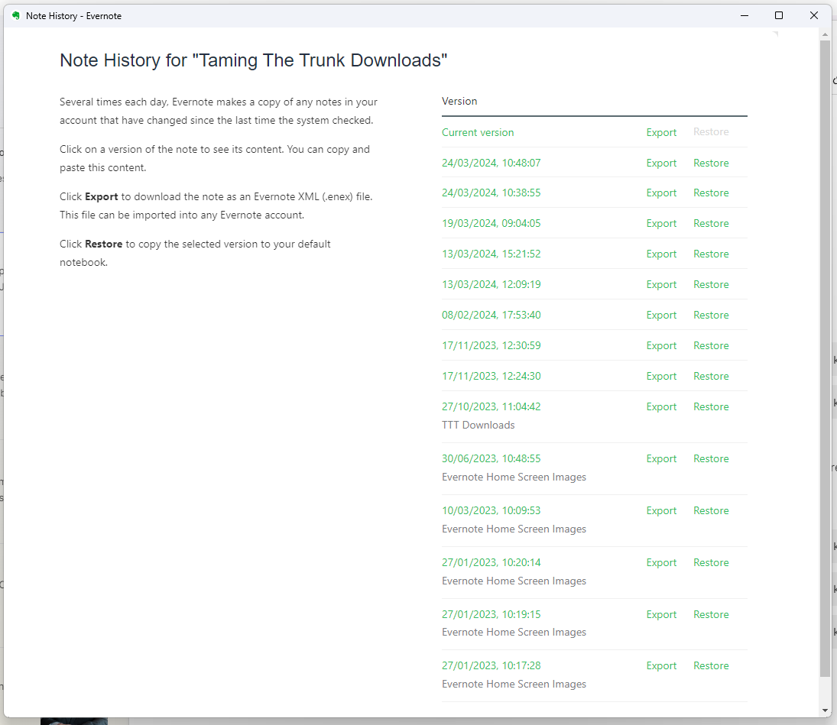Close the Note History window
Screen dimensions: 837x725
point(813,15)
